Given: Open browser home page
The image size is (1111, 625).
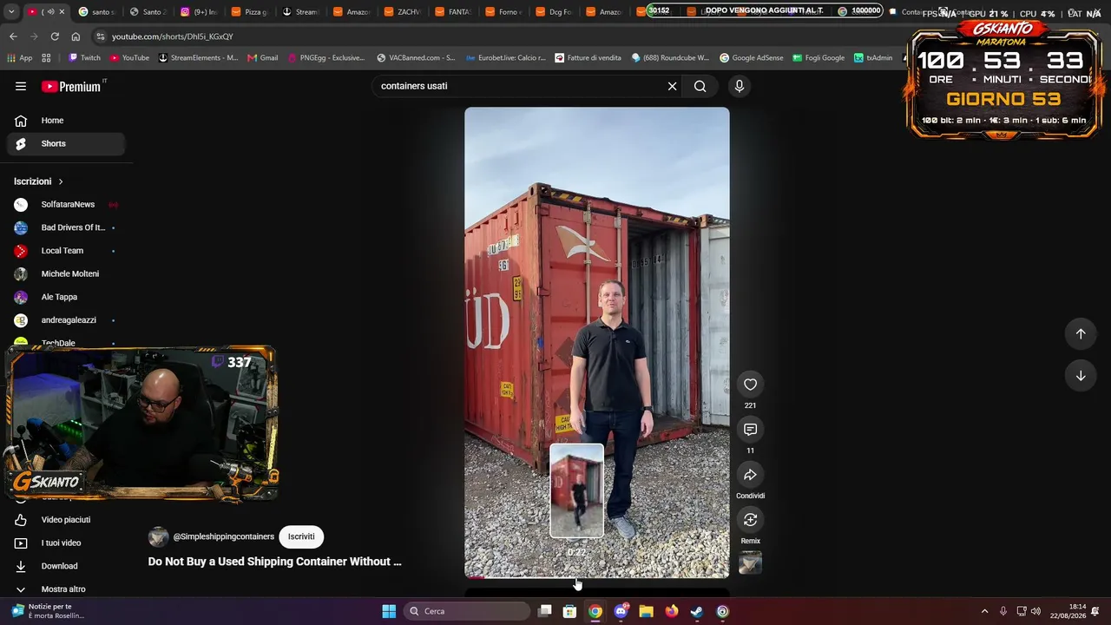Looking at the screenshot, I should point(76,36).
